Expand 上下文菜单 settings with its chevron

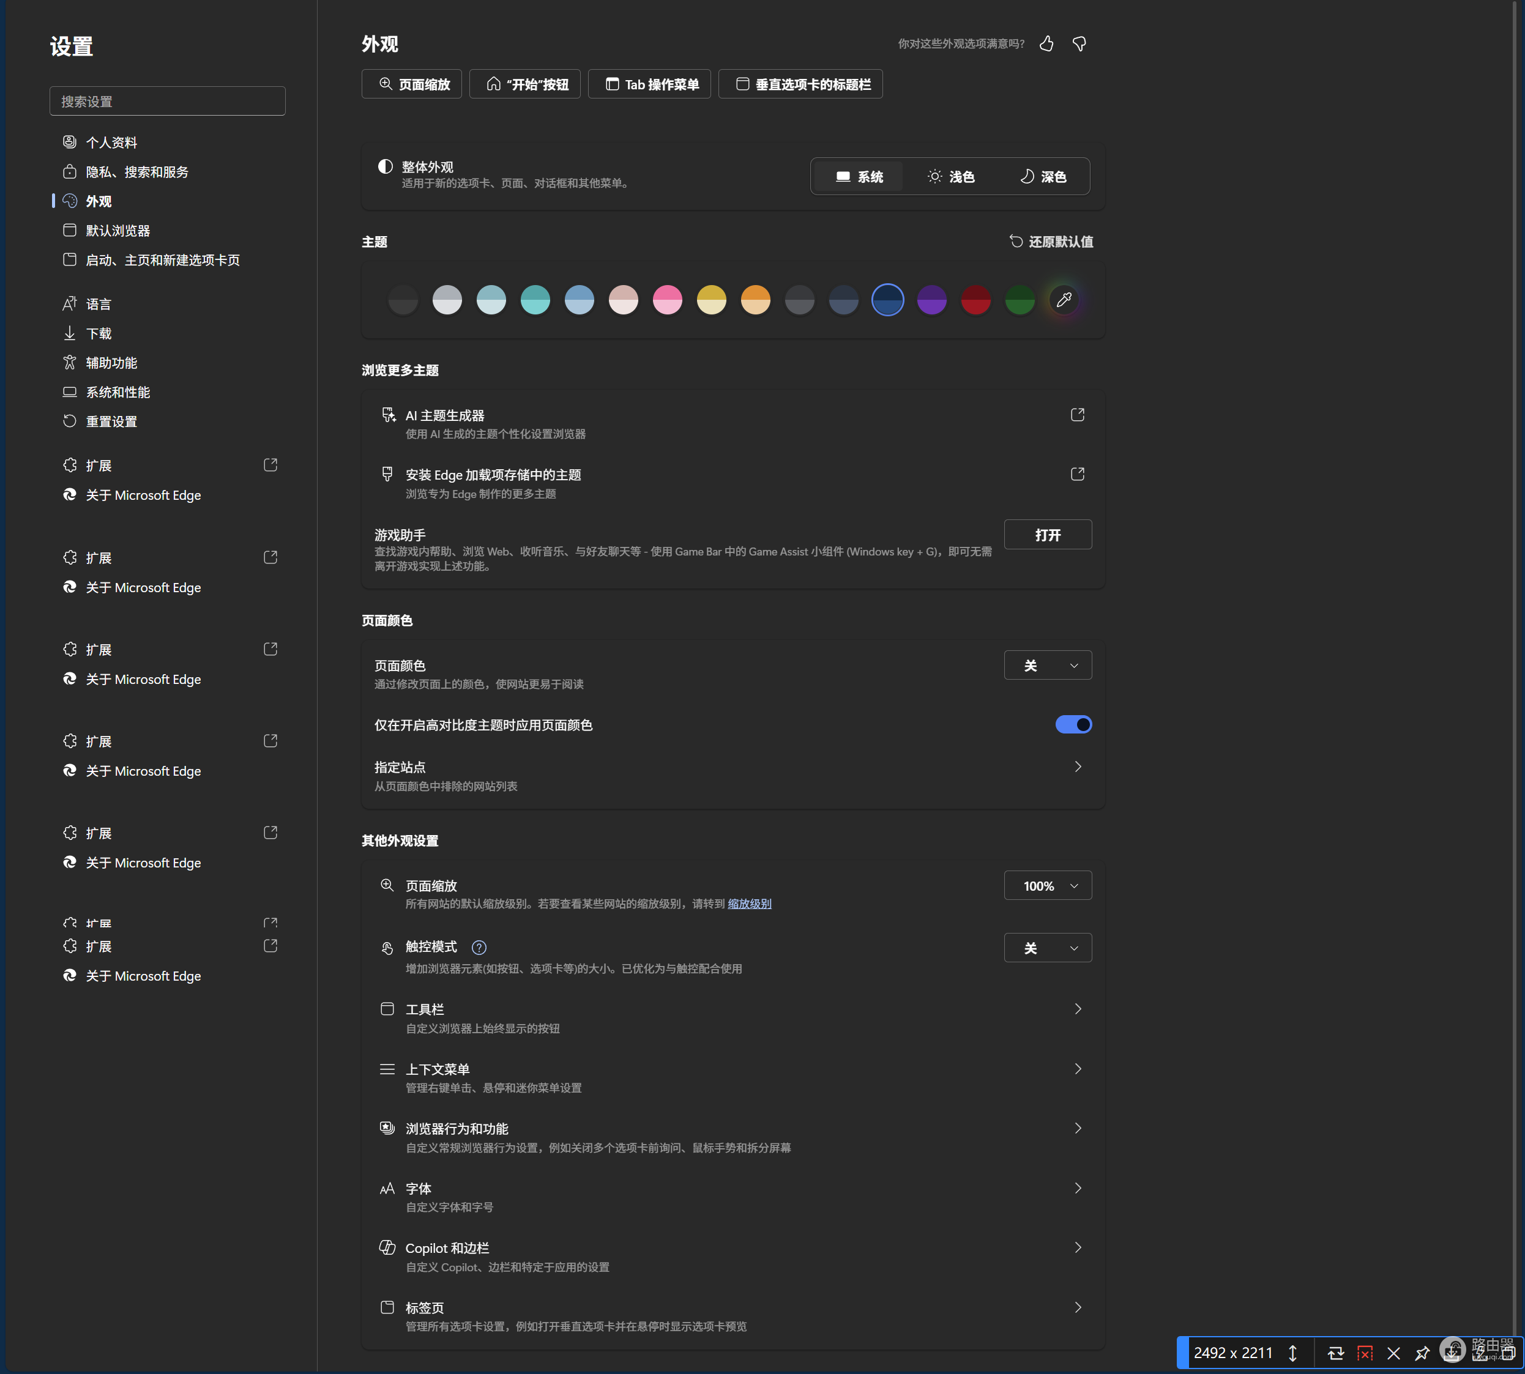click(x=1078, y=1069)
